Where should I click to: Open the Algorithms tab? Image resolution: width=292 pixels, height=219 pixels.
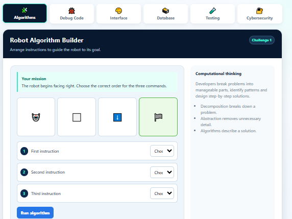25,13
